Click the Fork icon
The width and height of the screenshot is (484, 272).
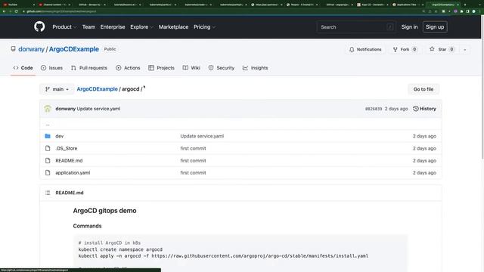[x=395, y=49]
